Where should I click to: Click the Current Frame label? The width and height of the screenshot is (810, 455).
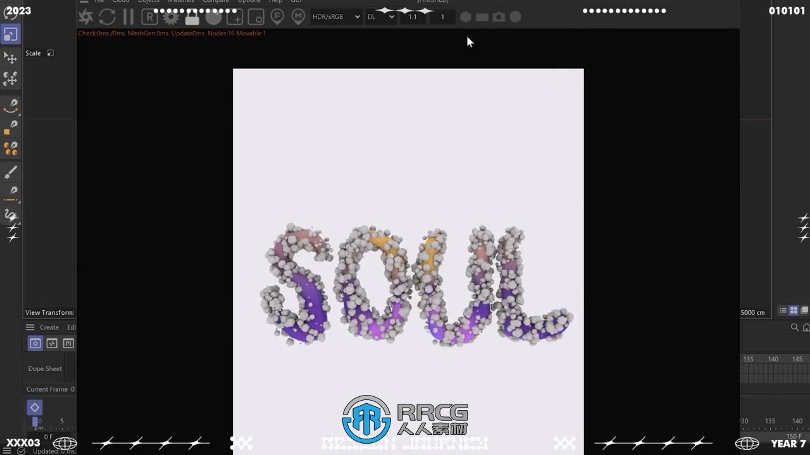[47, 389]
